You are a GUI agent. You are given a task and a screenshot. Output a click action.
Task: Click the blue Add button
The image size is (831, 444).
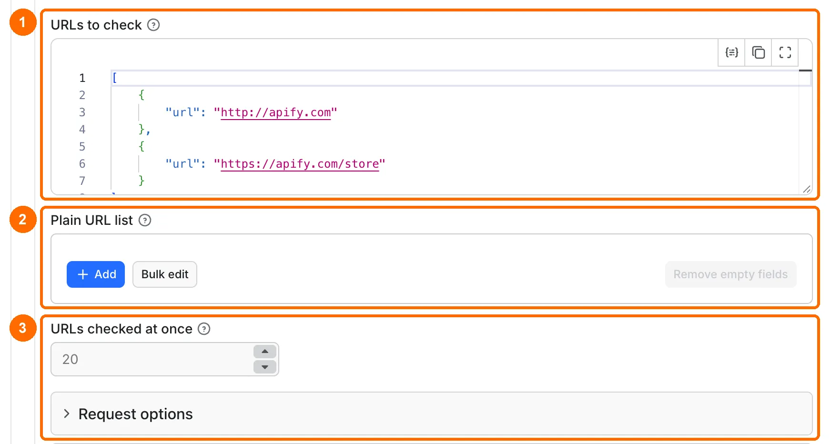tap(96, 274)
